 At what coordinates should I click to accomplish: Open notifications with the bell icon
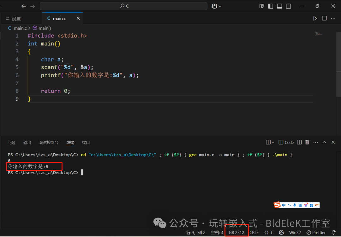(x=334, y=233)
